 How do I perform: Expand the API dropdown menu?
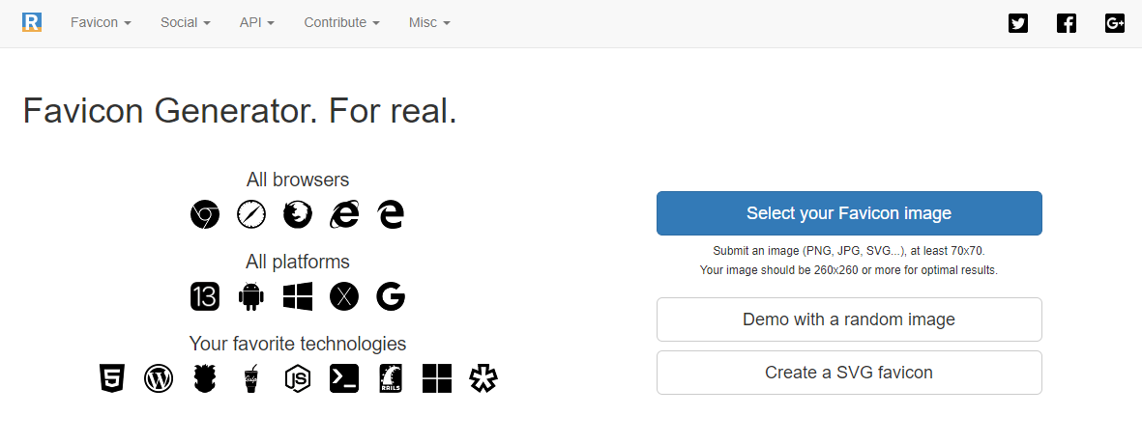[257, 22]
